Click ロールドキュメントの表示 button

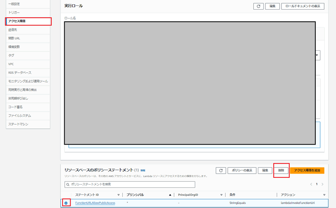303,6
